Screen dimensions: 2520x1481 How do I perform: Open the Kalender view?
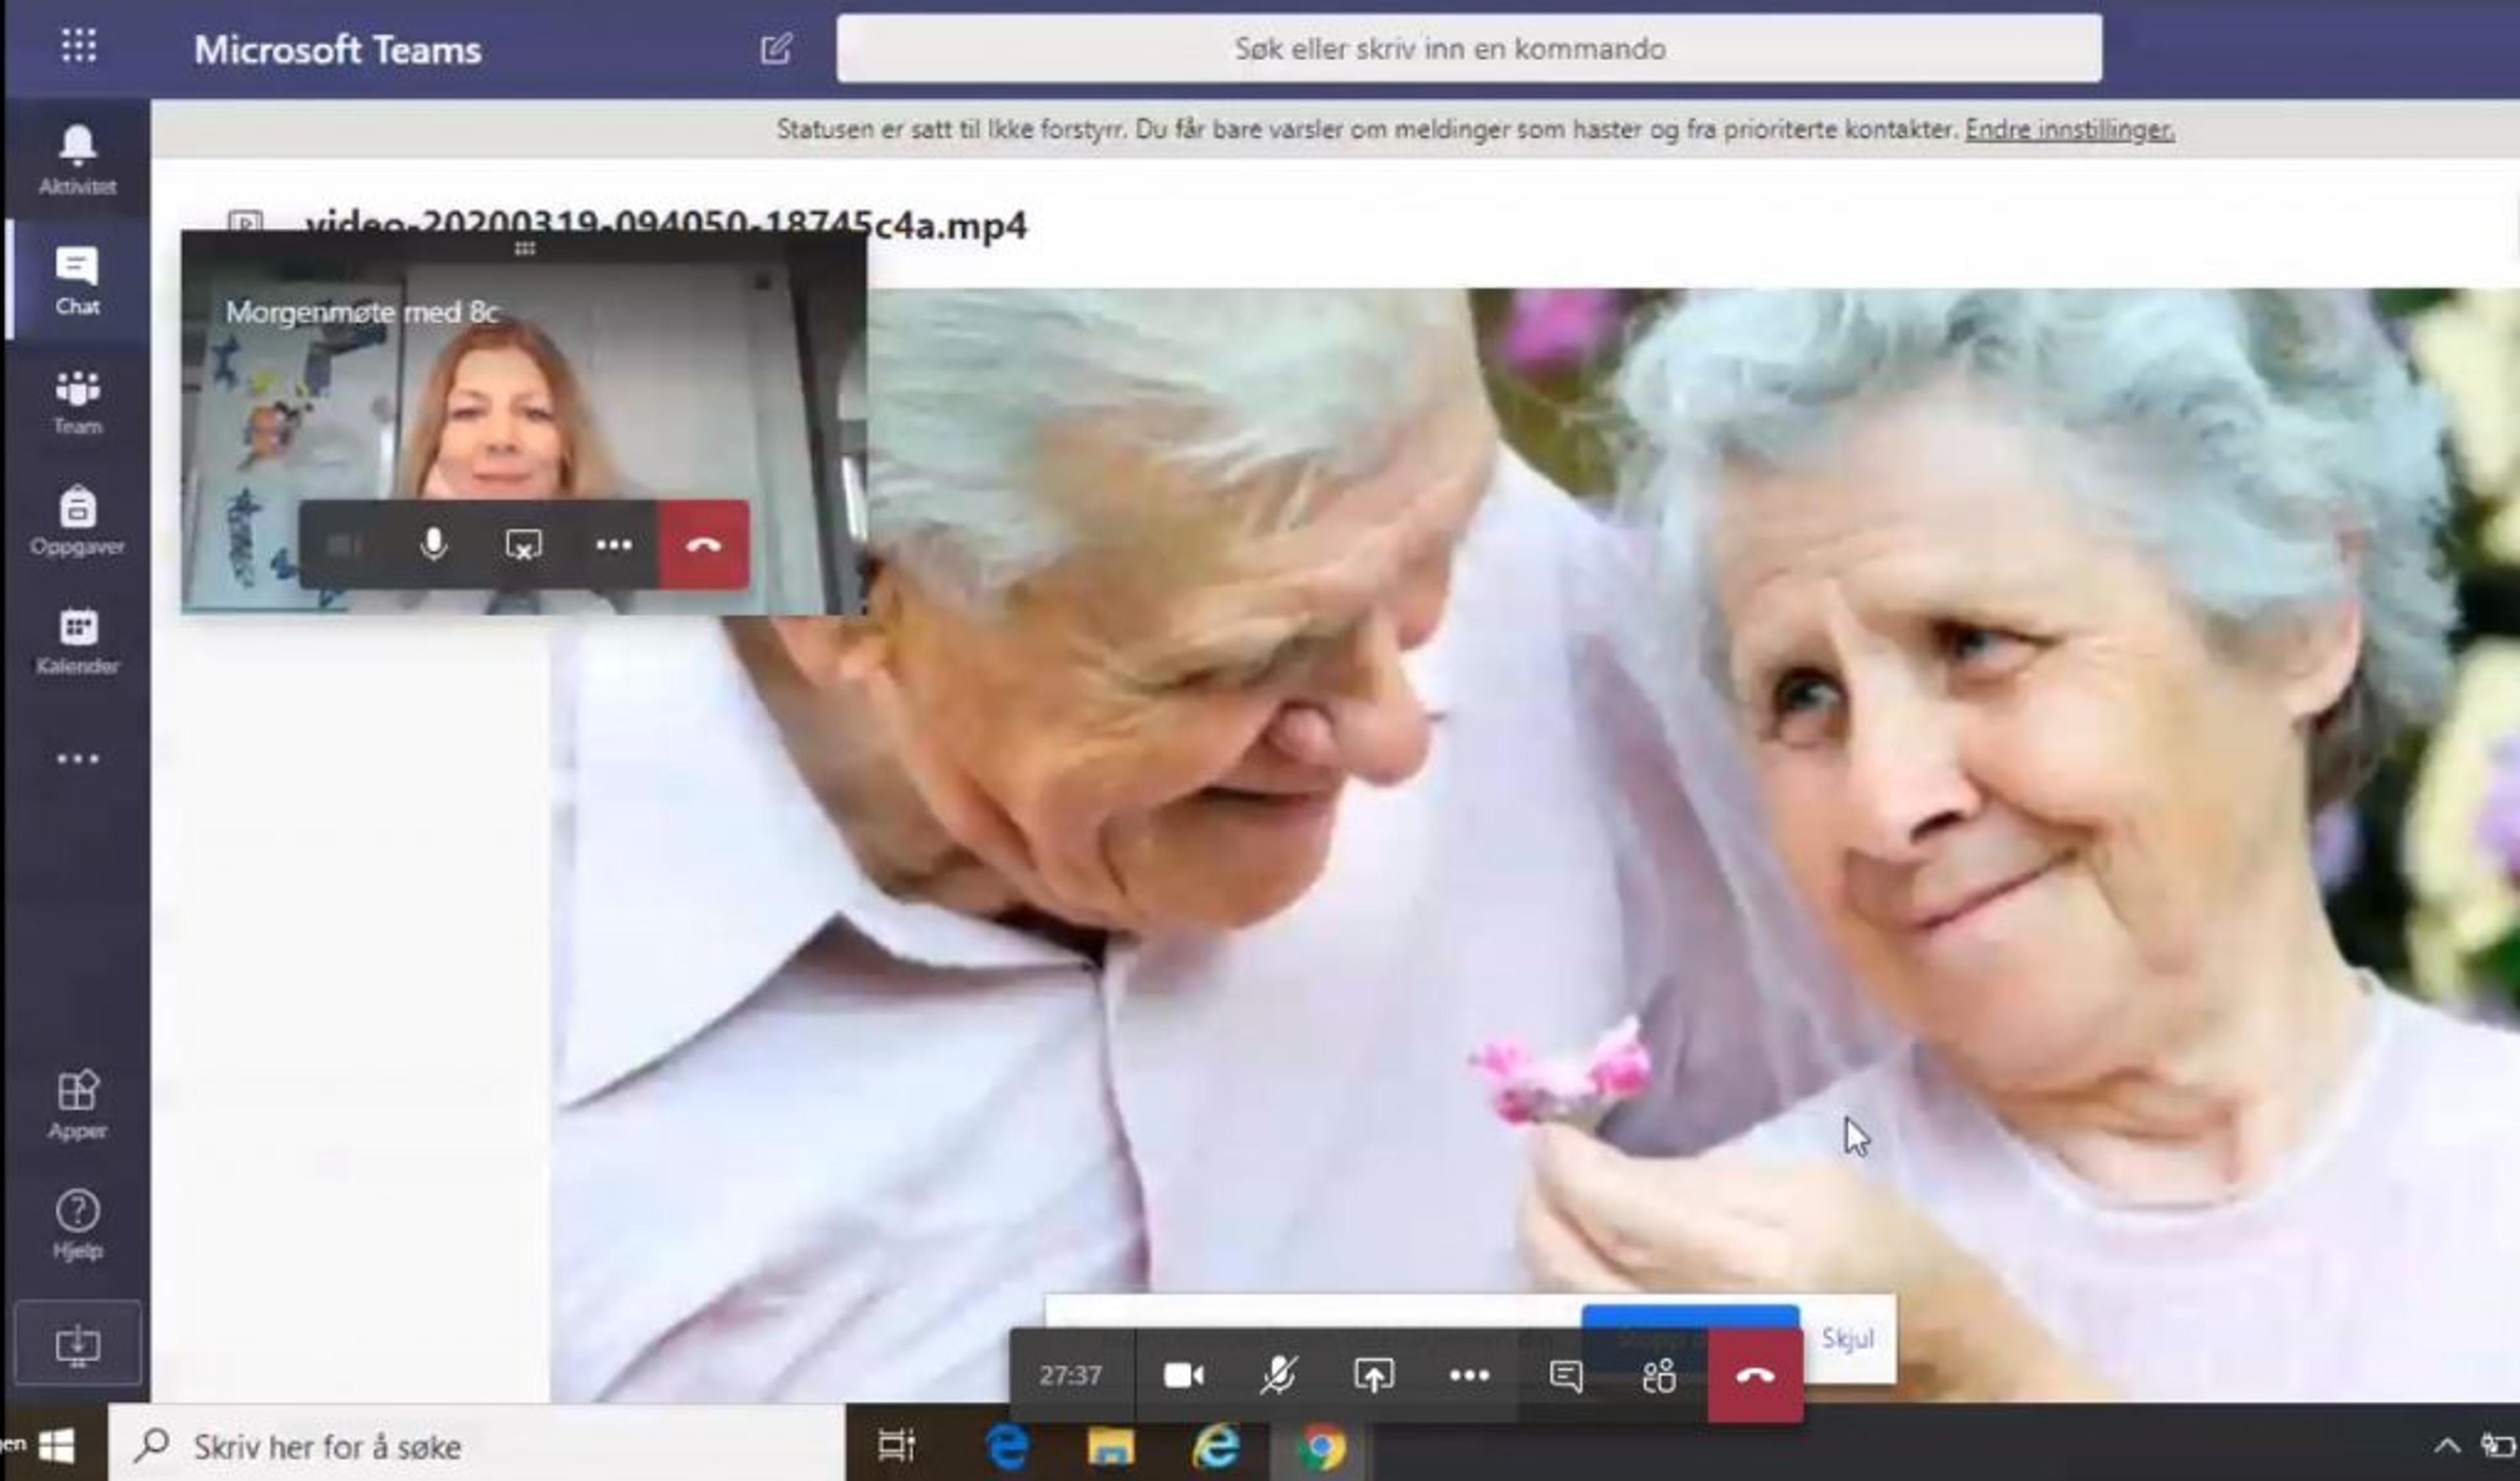77,639
